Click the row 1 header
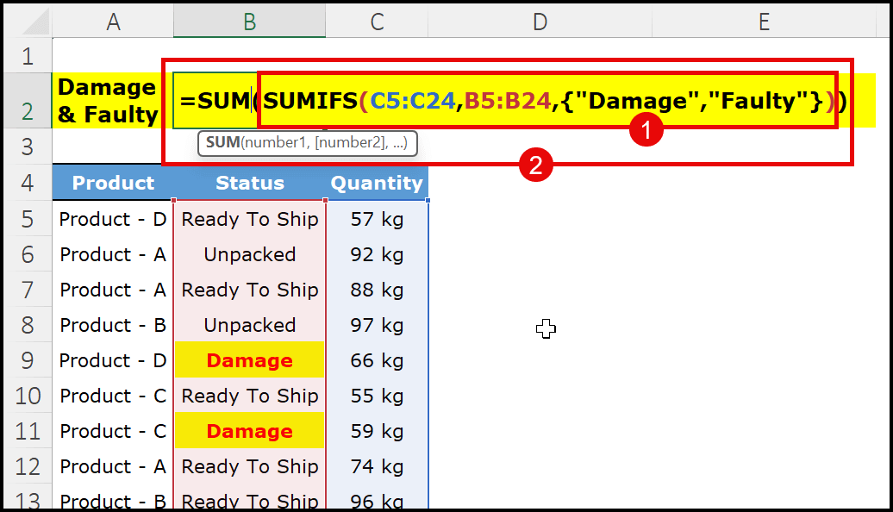The width and height of the screenshot is (893, 512). (26, 57)
